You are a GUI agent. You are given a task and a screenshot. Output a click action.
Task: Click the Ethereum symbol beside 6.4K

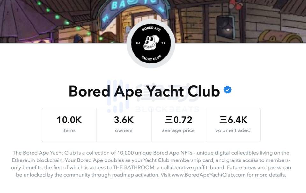(223, 120)
